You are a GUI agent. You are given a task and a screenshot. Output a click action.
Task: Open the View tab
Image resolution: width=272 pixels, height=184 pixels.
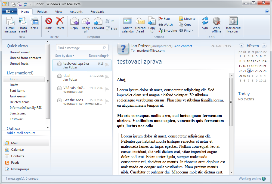59,12
